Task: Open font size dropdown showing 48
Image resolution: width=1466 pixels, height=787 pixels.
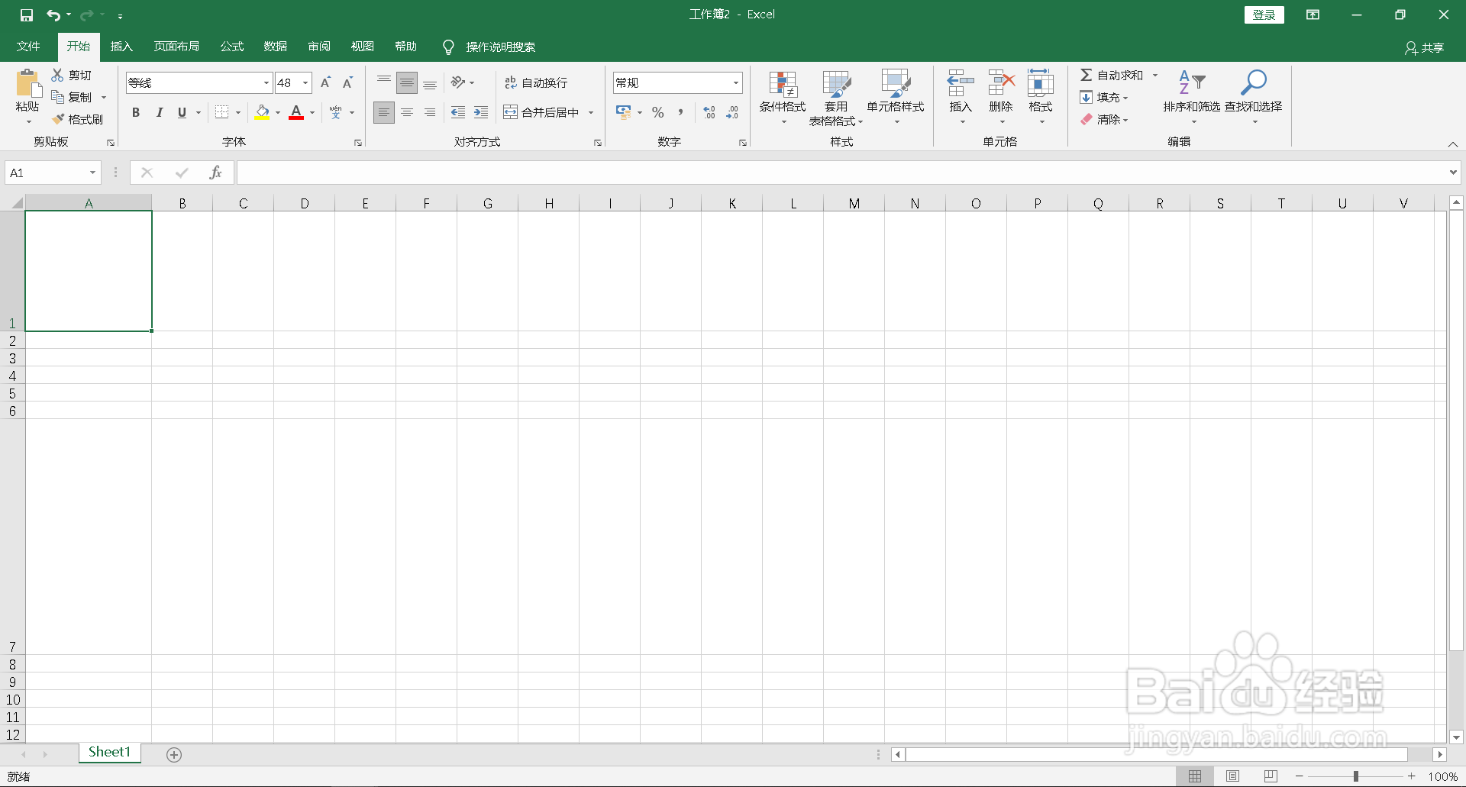Action: [x=305, y=82]
